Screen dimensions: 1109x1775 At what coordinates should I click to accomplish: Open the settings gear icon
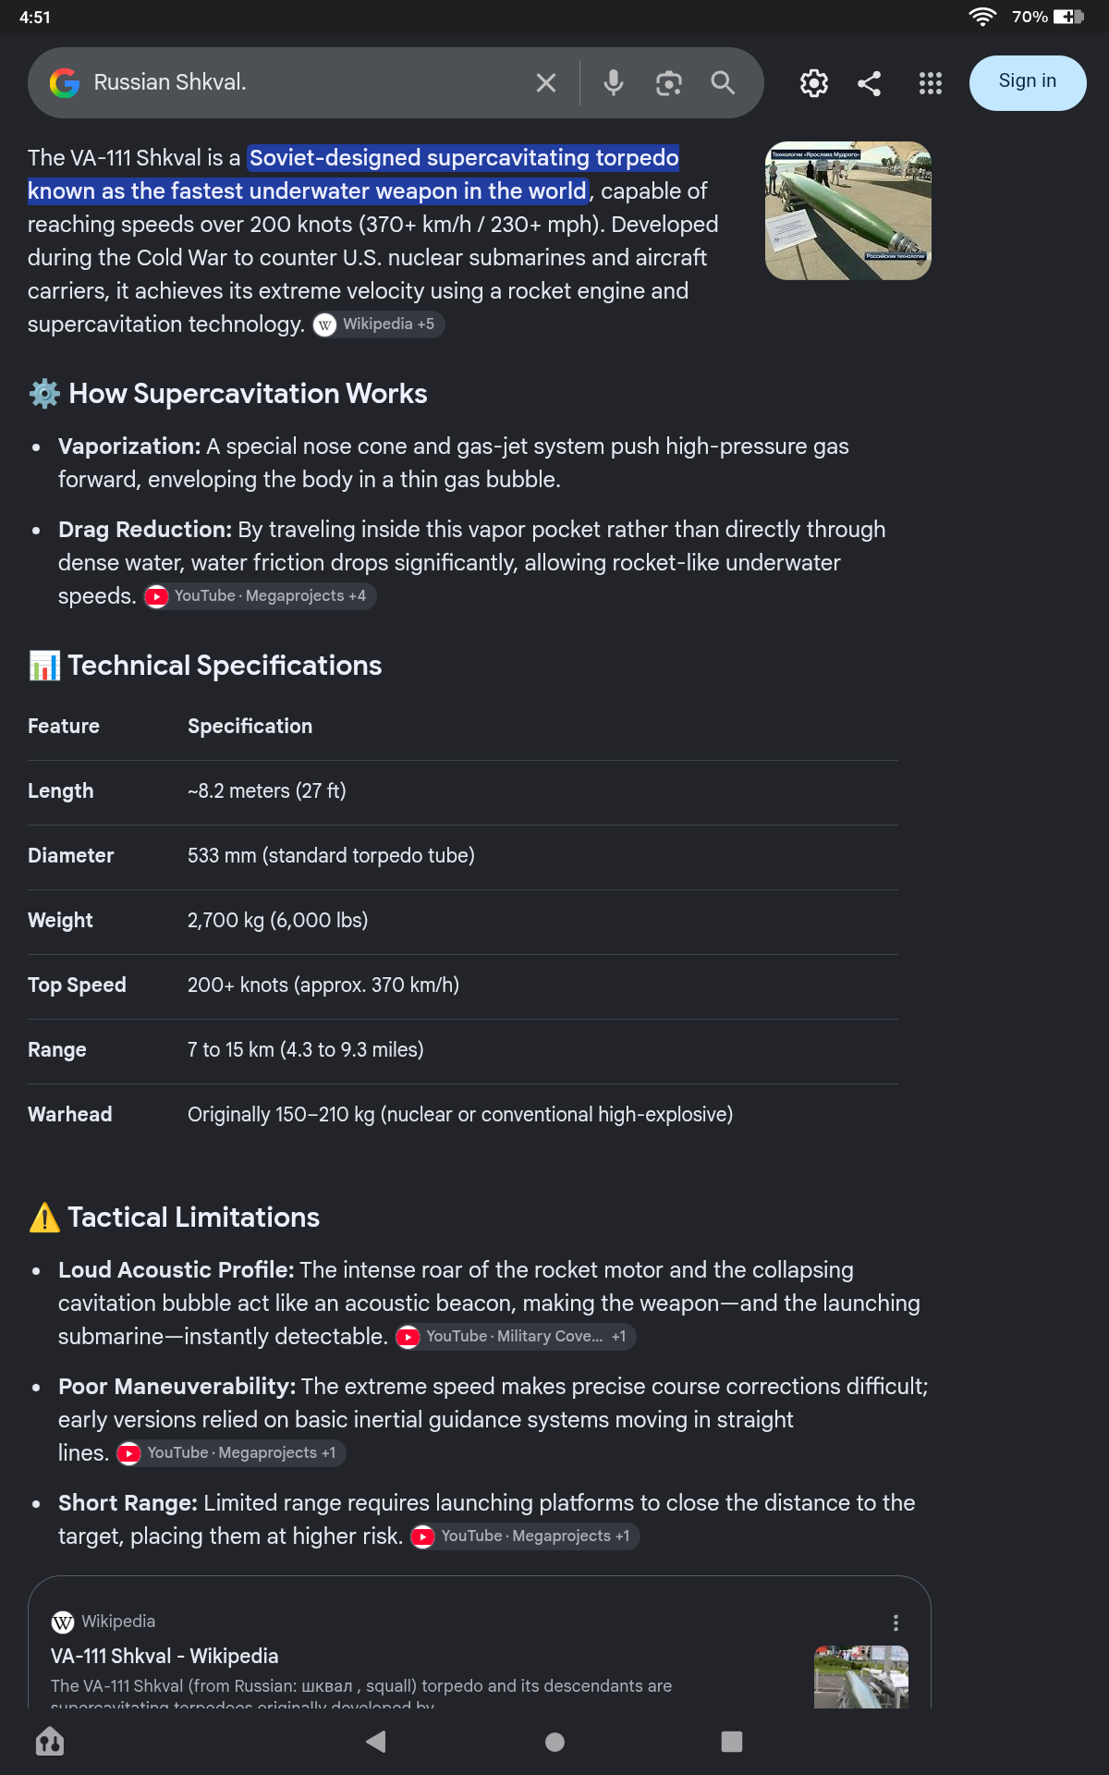click(x=813, y=83)
